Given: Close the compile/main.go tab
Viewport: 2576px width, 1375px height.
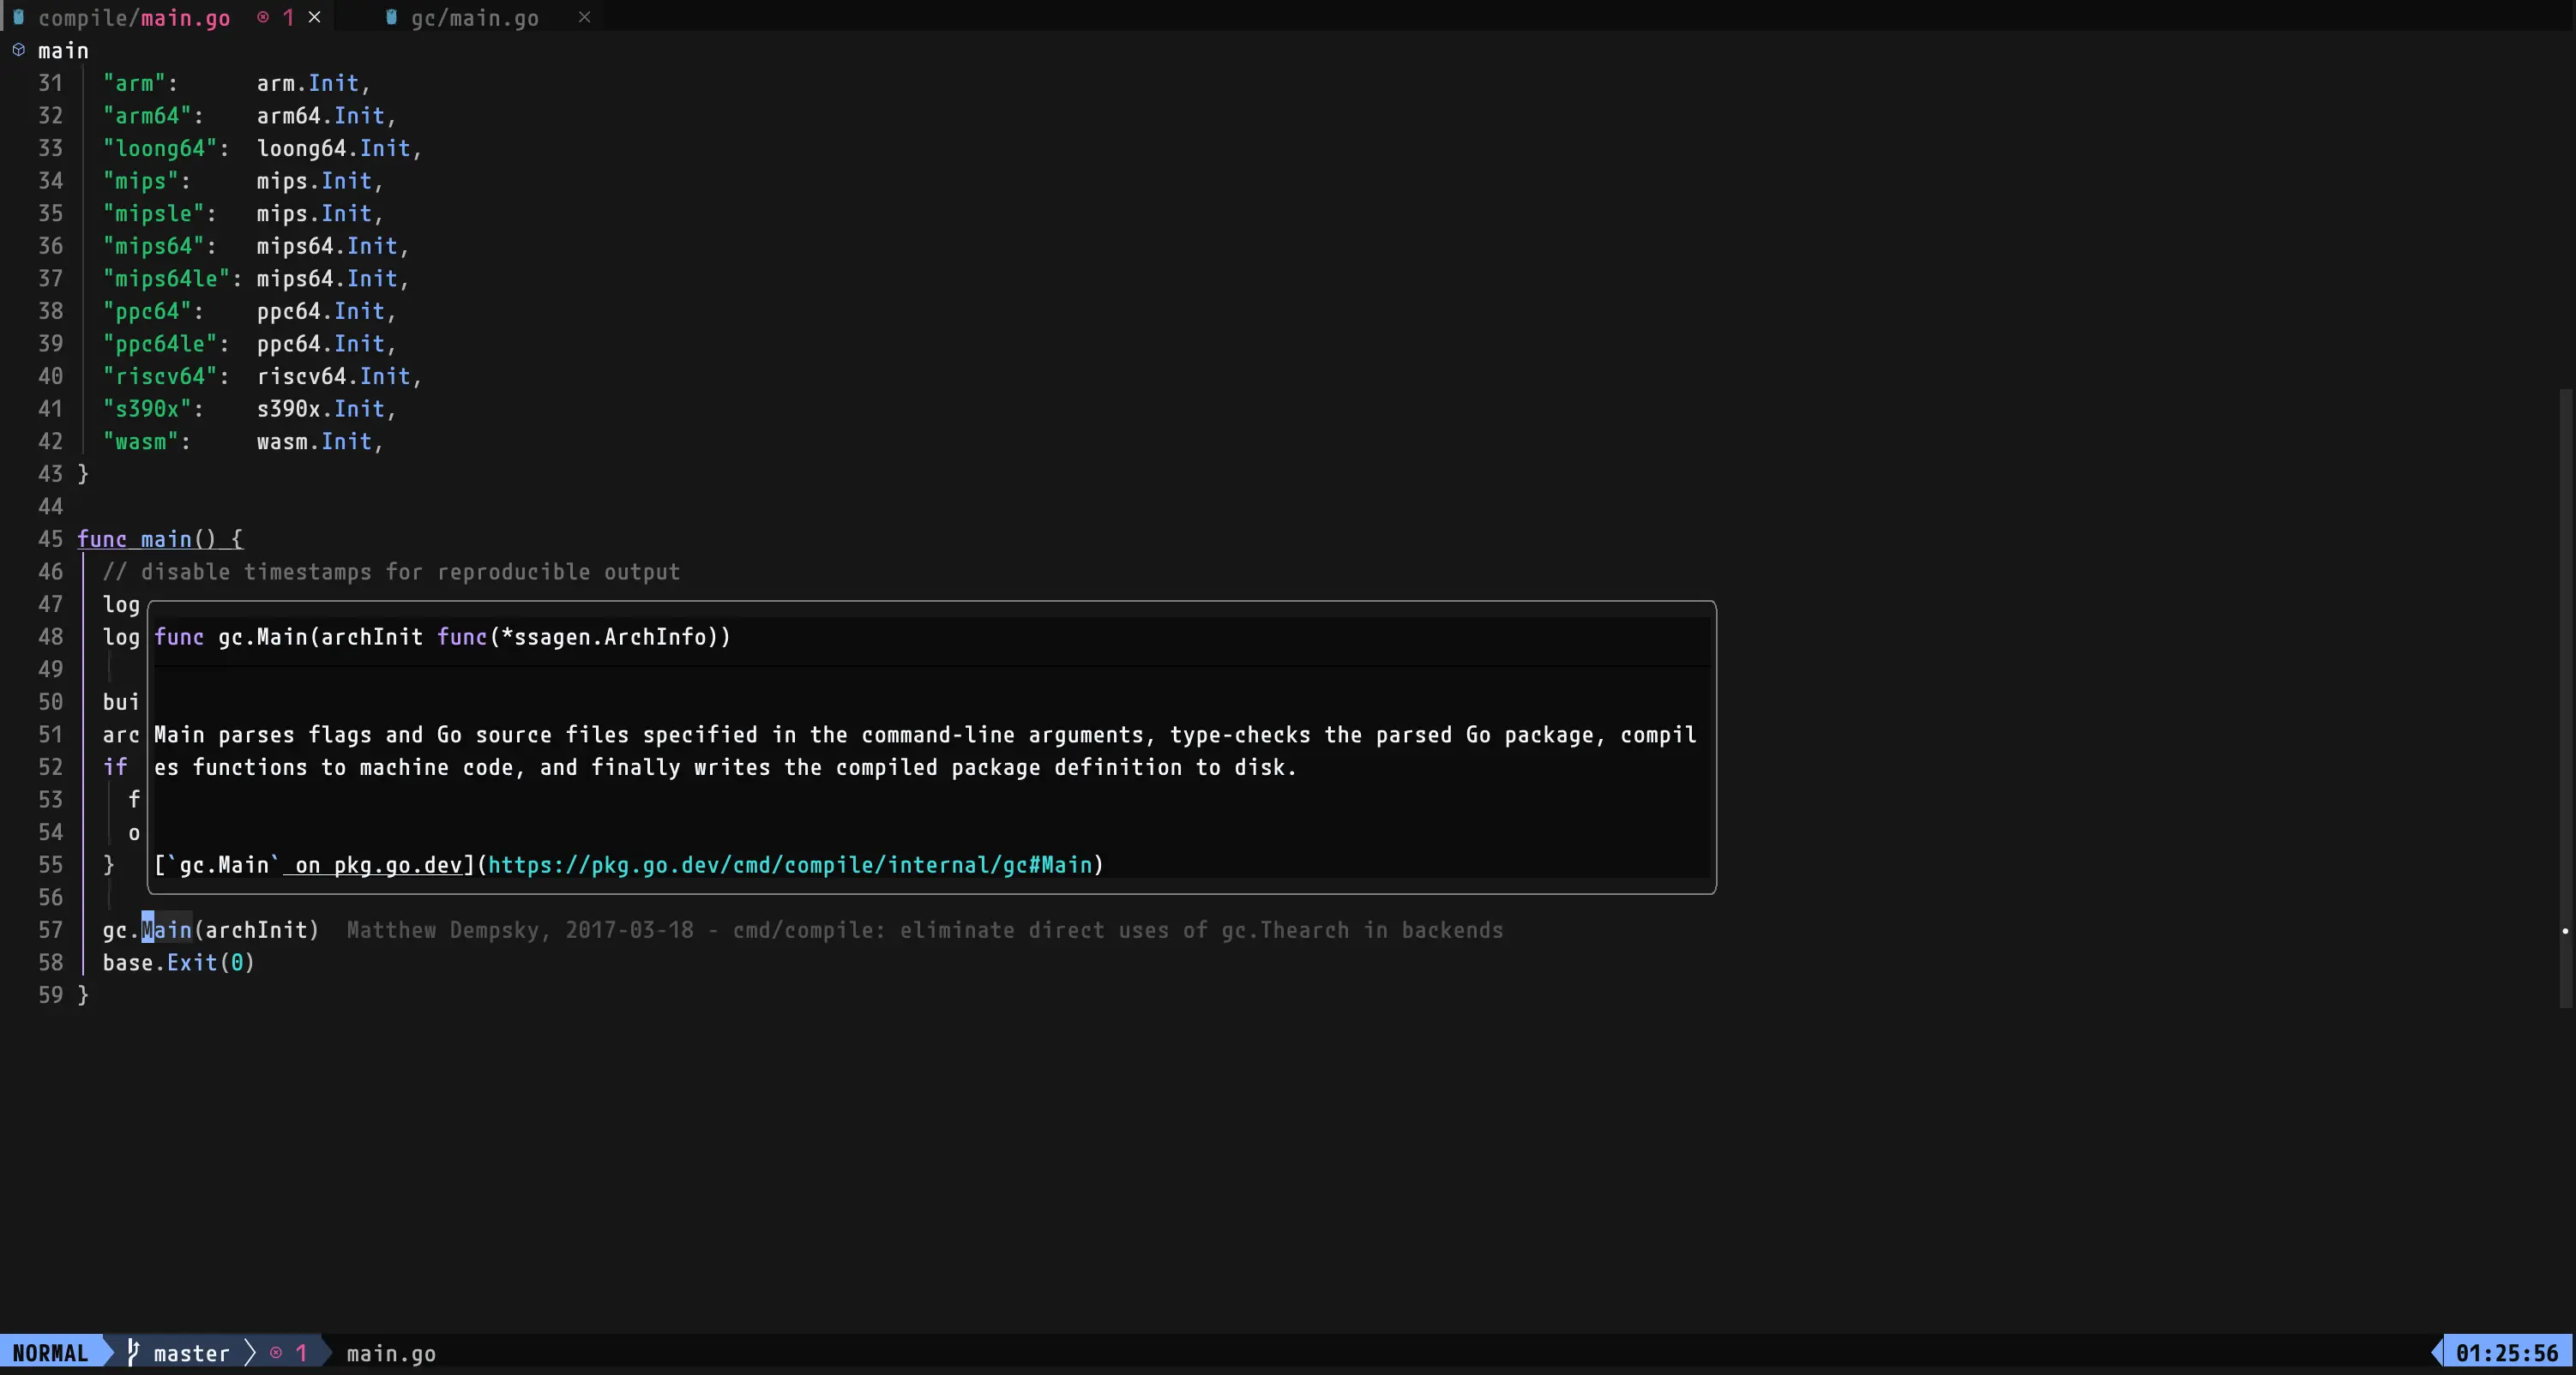Looking at the screenshot, I should click(x=314, y=17).
